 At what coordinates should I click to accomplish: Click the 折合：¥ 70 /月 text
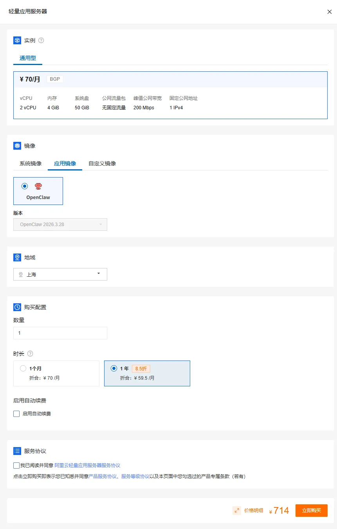coord(45,378)
